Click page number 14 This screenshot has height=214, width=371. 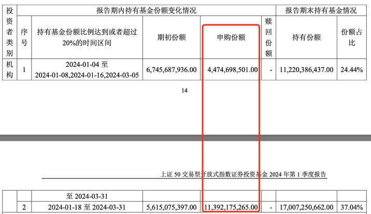point(184,91)
